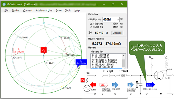177x99 pixels.
Task: Click the 5:S11 blue arrow in circuit
Action: click(x=150, y=85)
